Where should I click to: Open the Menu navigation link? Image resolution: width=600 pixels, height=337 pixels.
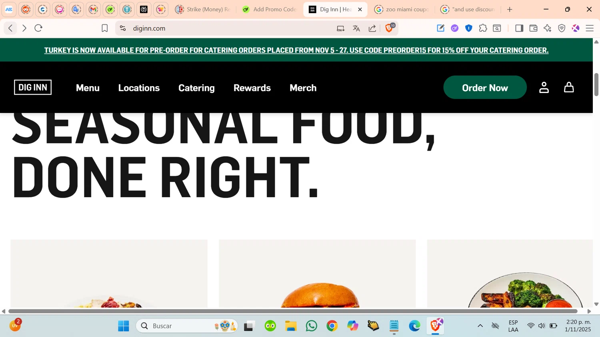pyautogui.click(x=88, y=87)
